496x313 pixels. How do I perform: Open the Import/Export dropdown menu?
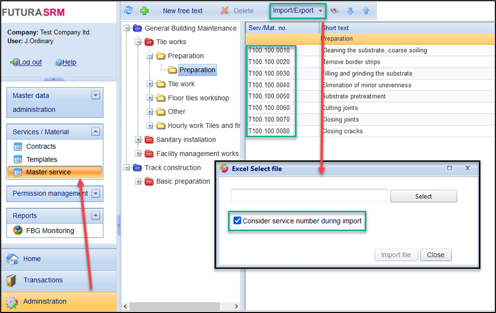tap(297, 10)
